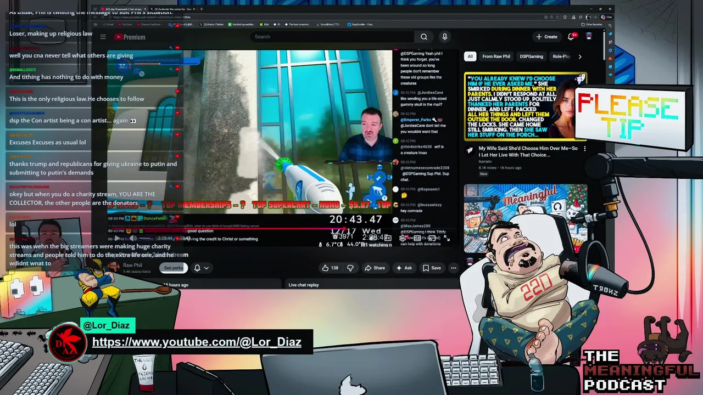703x395 pixels.
Task: Click the YouTube Premium logo
Action: 130,37
